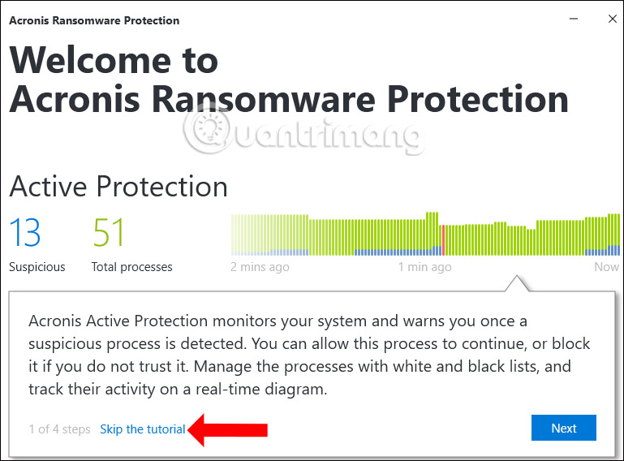
Task: Click the suspicious process count 13
Action: (x=26, y=233)
